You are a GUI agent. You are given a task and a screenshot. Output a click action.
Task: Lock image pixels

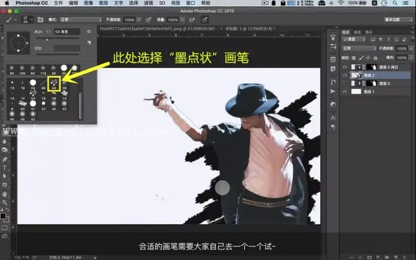click(x=361, y=58)
